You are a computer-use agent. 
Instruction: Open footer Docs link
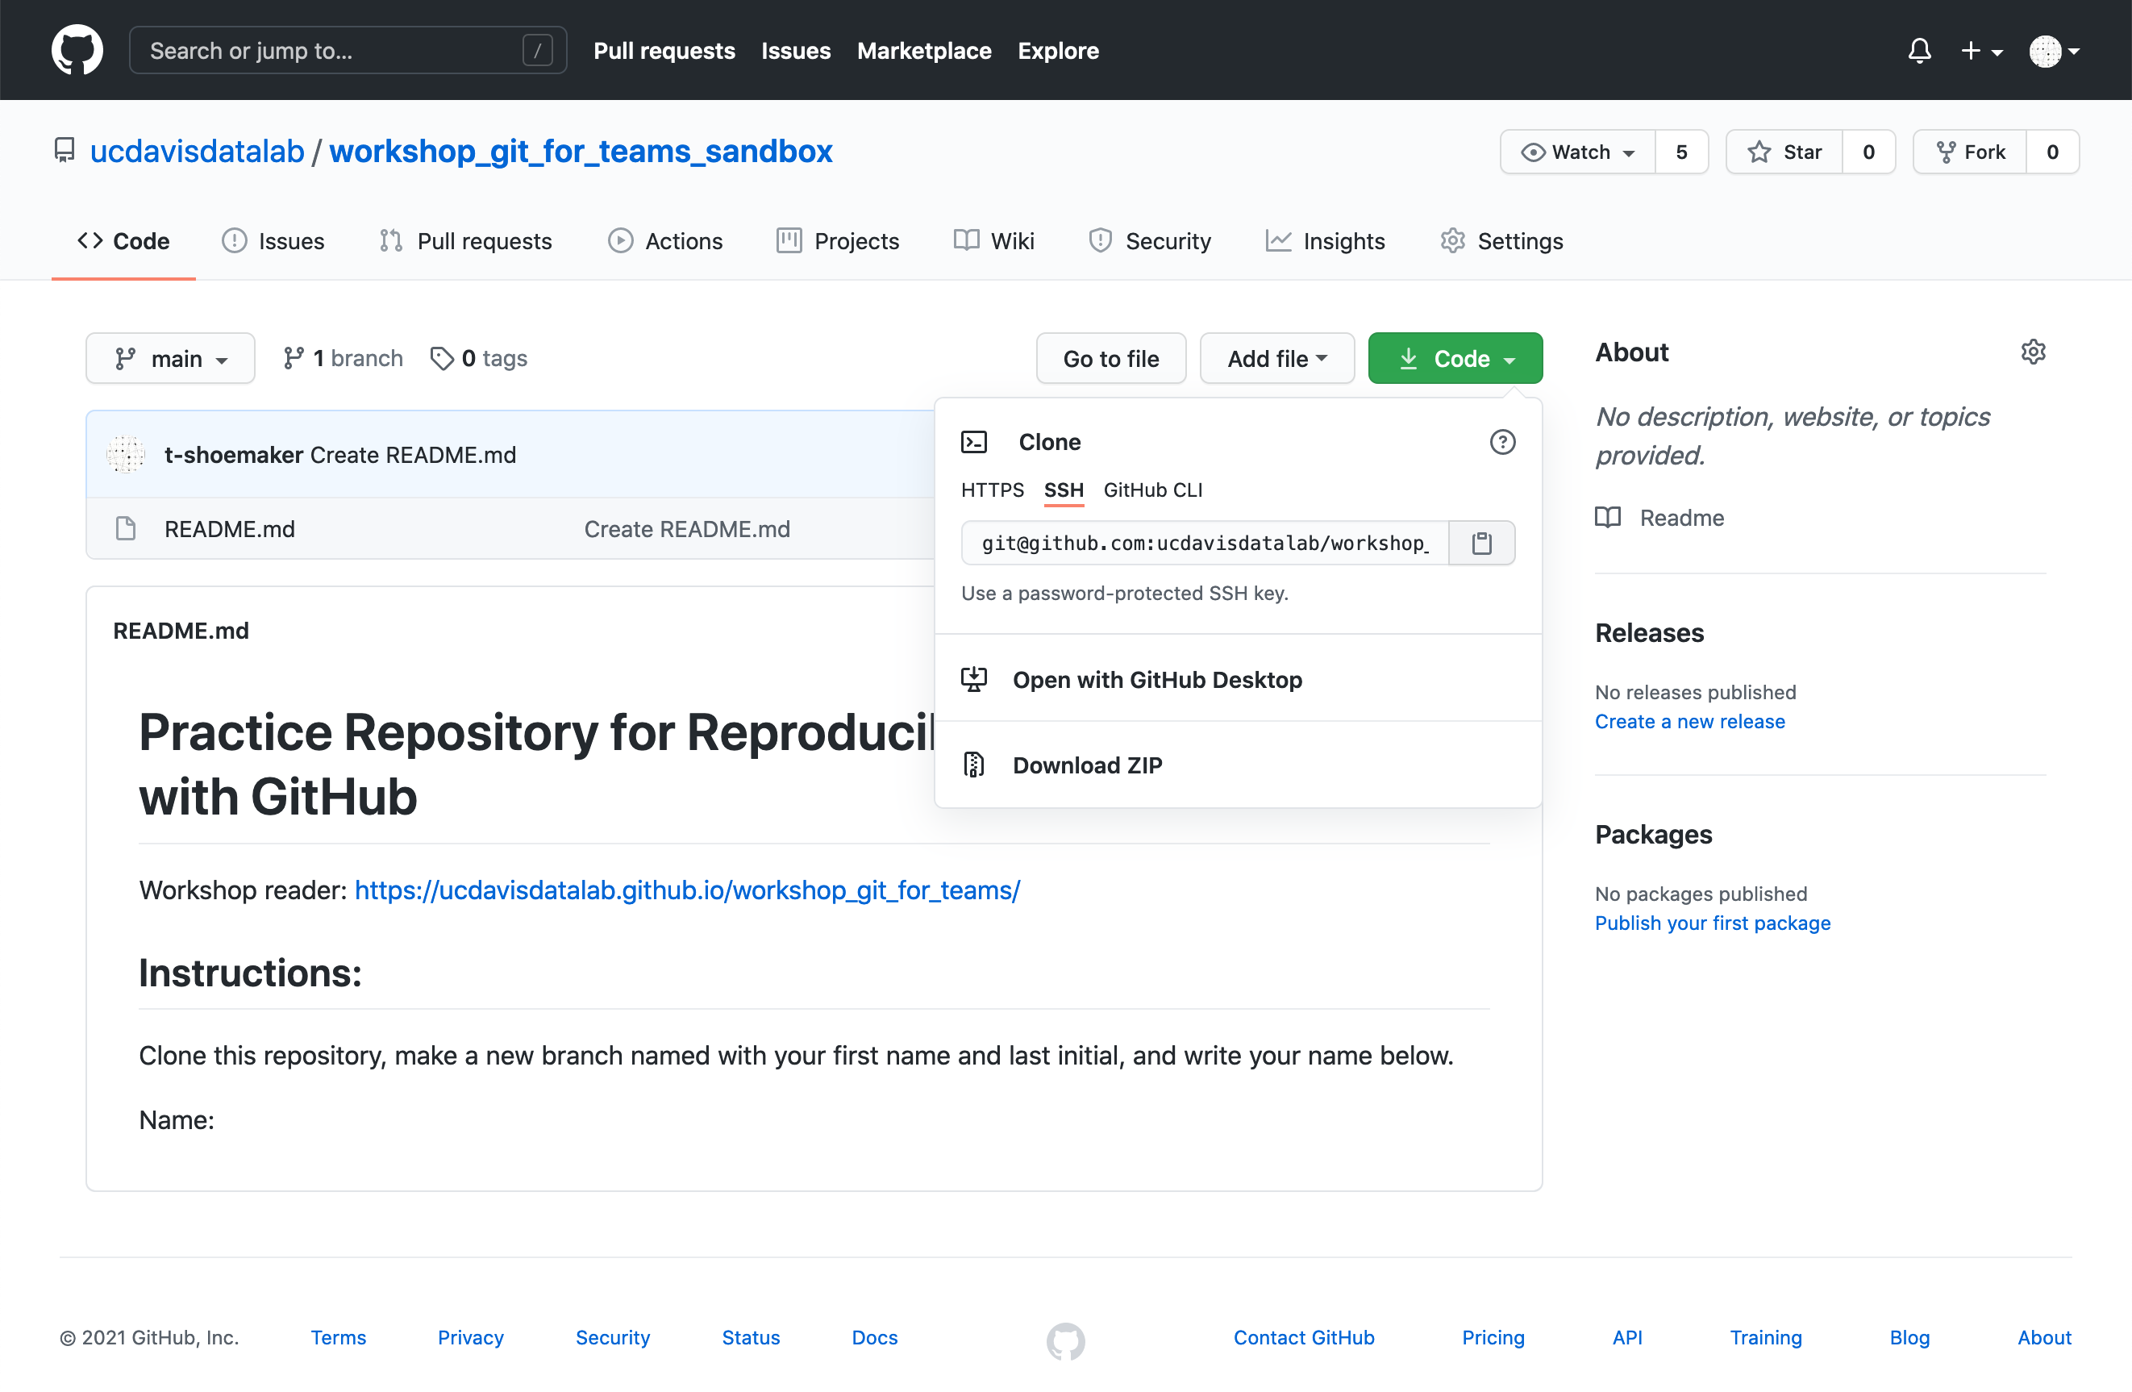click(x=874, y=1337)
